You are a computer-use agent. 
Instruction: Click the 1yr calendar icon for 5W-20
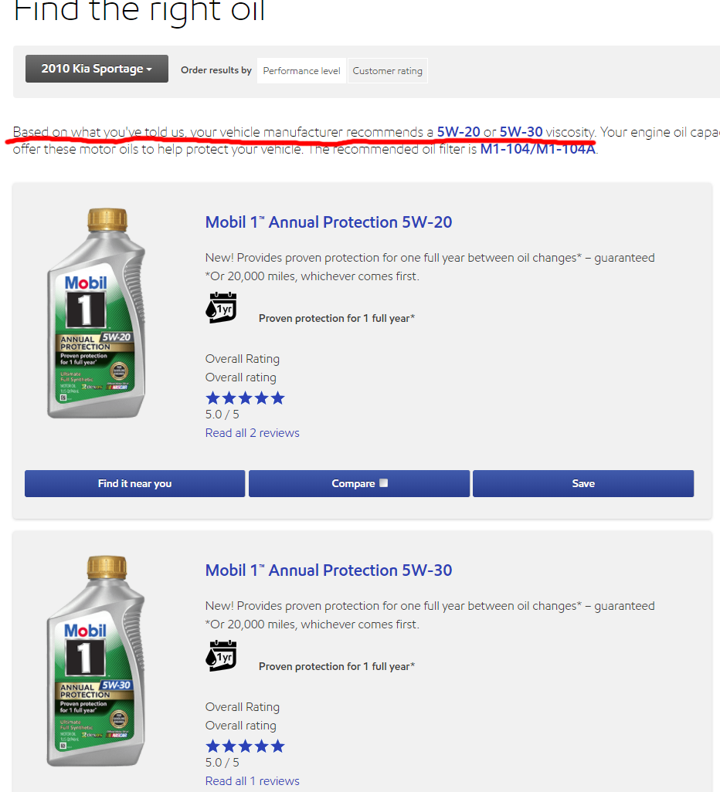pos(221,307)
